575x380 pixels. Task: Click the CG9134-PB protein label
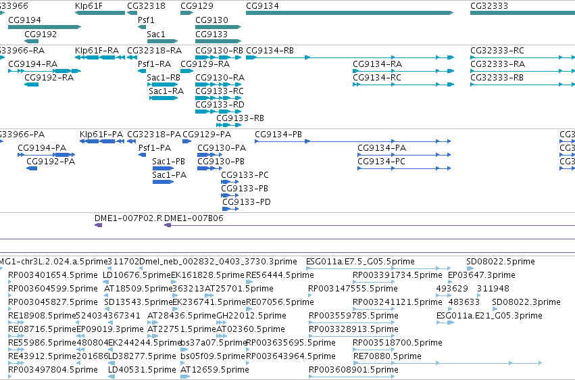(x=278, y=135)
